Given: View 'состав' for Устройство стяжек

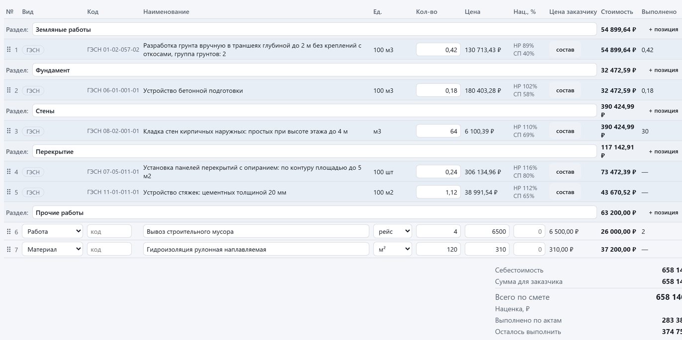Looking at the screenshot, I should [x=565, y=192].
